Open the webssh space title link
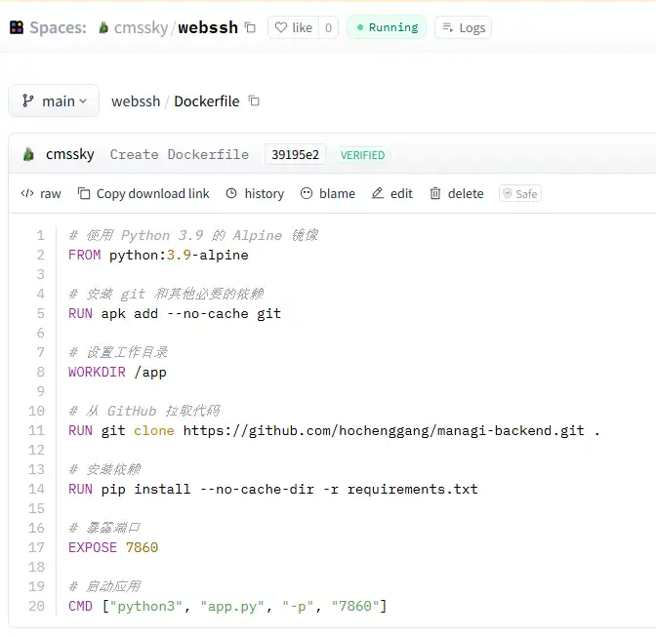Screen dimensions: 656x637 coord(208,27)
